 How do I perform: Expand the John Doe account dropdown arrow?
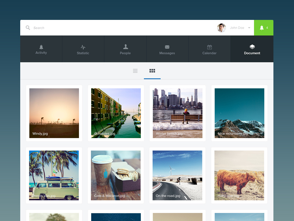[249, 28]
